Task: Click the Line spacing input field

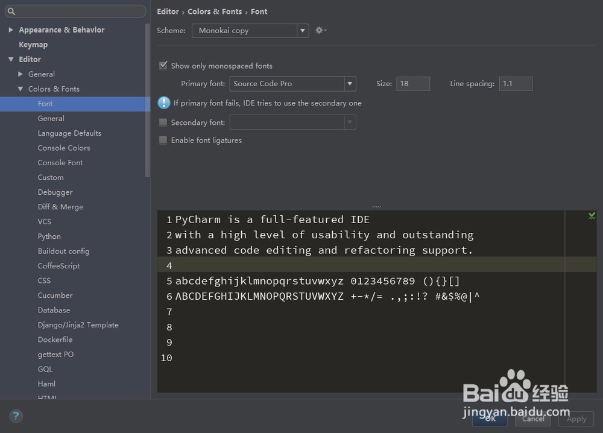Action: (515, 84)
